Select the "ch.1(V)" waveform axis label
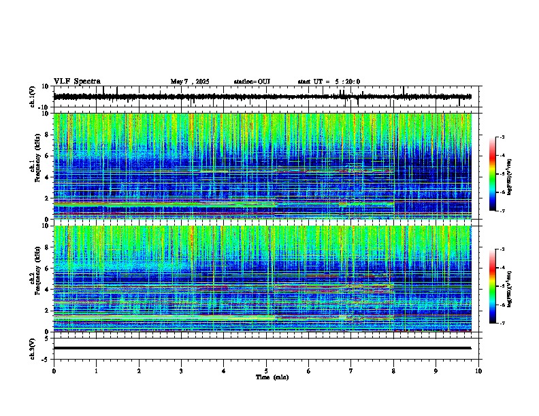539x416 pixels. (33, 97)
